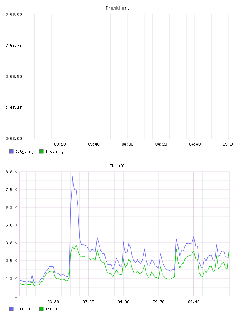235x315 pixels.
Task: Click the 7.5 K y-axis value in Mumbai
Action: [11, 190]
